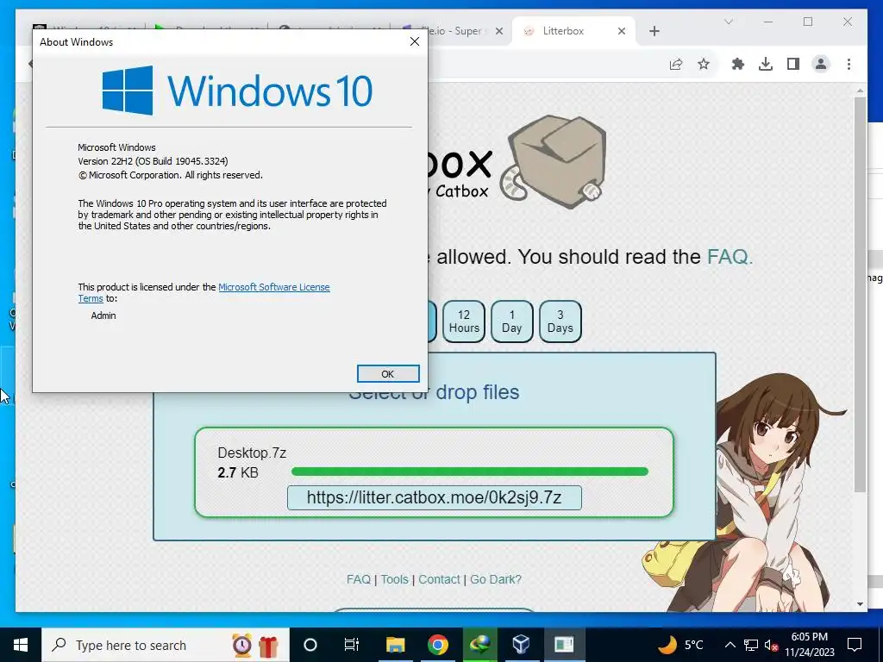Click the Chrome share page icon
The height and width of the screenshot is (662, 883).
click(676, 64)
